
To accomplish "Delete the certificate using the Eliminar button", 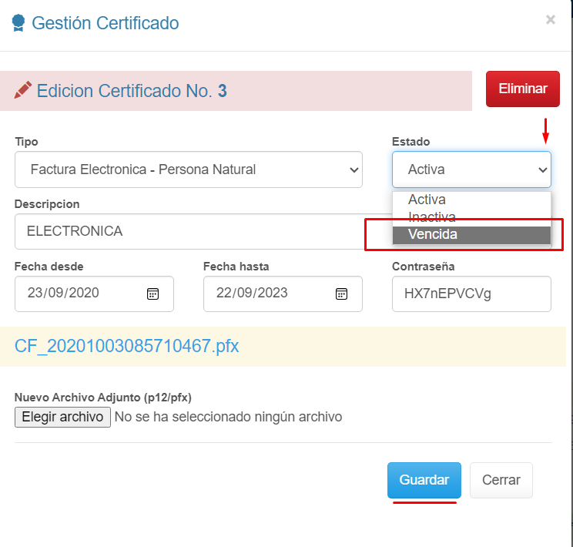I will (522, 89).
